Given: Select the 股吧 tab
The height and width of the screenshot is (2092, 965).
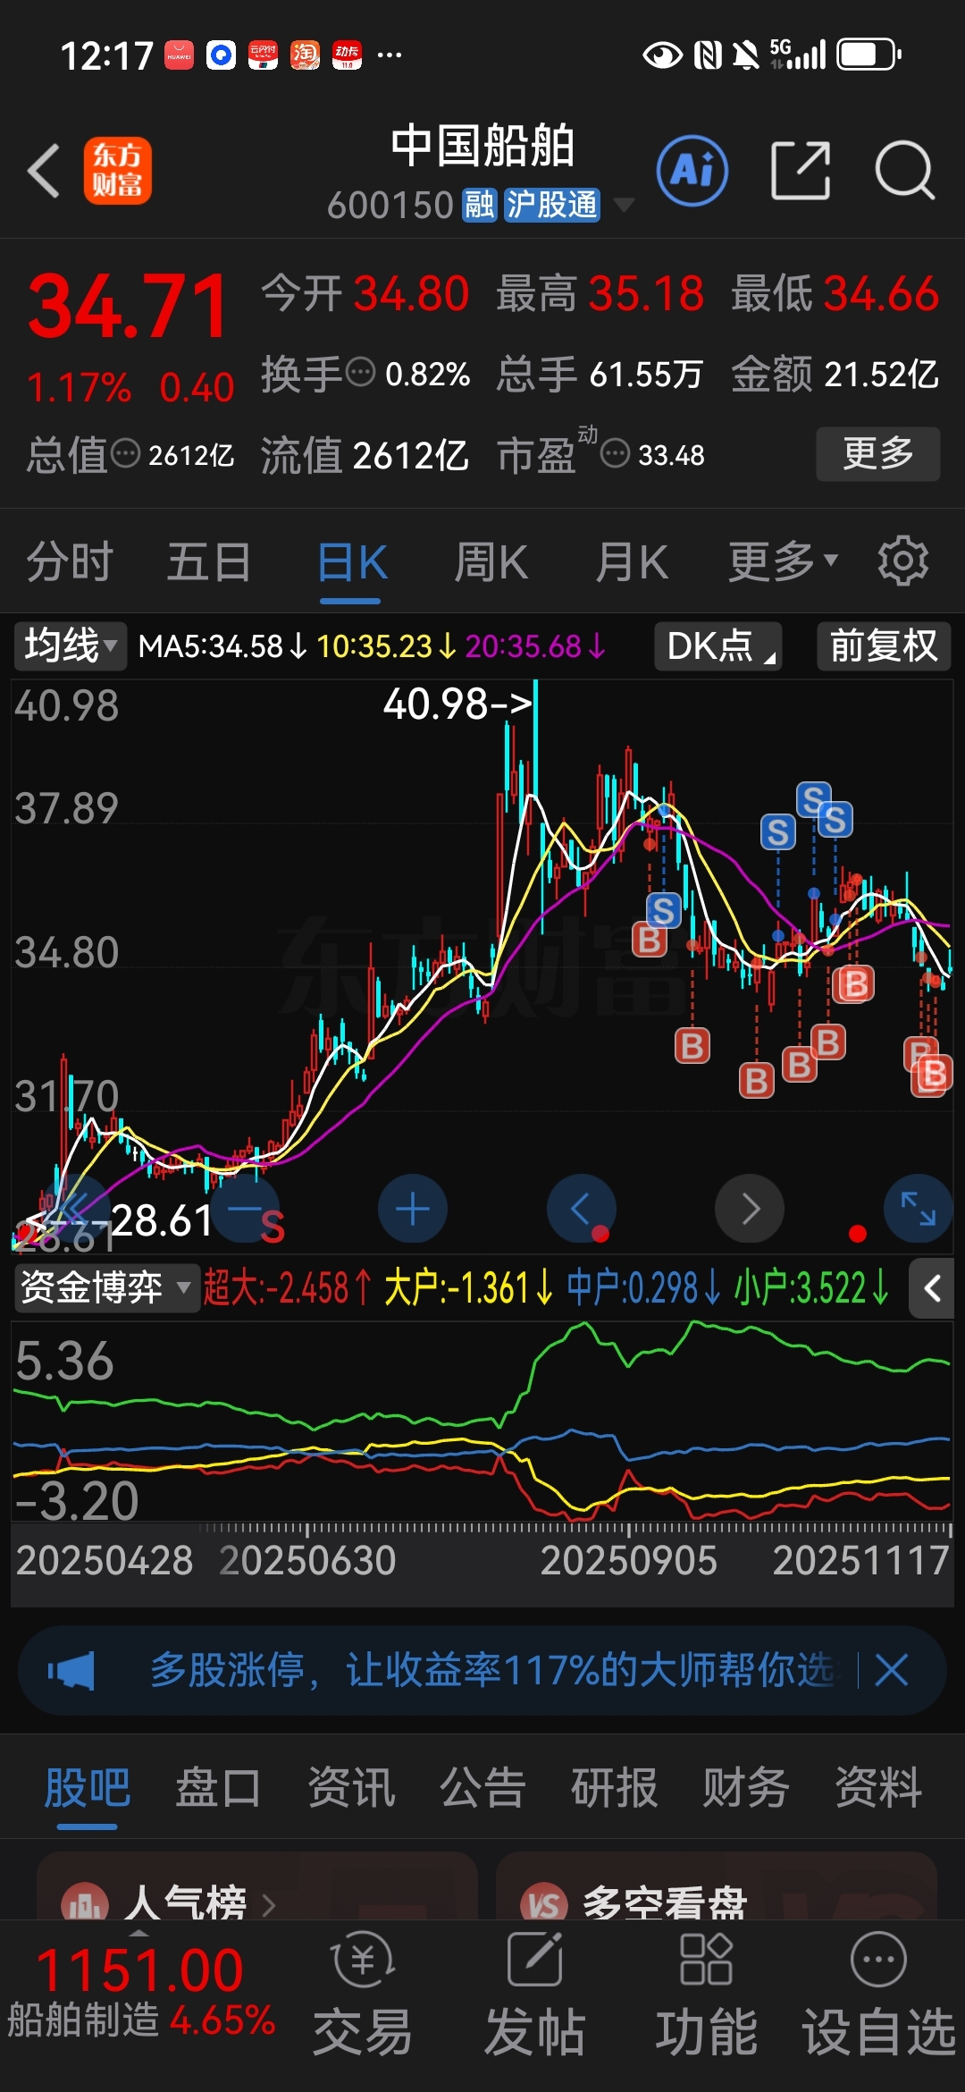Looking at the screenshot, I should click(88, 1788).
